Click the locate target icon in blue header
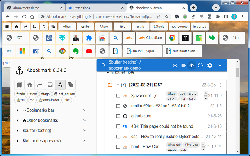The width and height of the screenshot is (250, 156). (175, 66)
